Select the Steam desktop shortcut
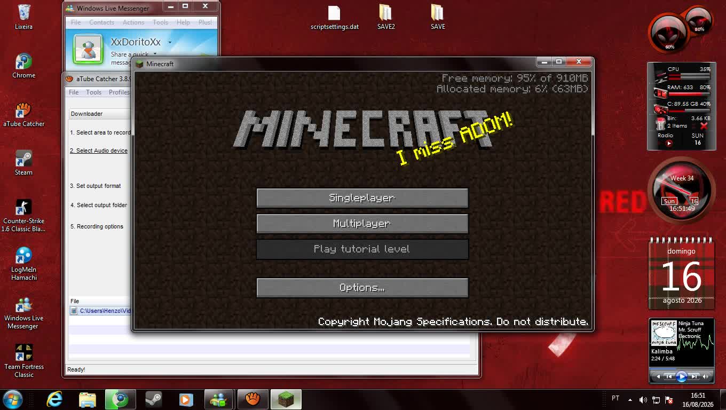Image resolution: width=726 pixels, height=410 pixels. 23,163
